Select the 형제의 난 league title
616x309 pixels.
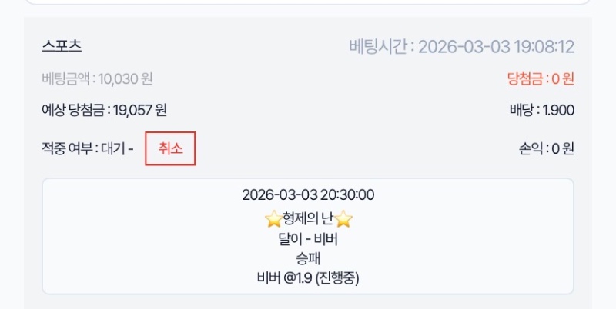point(308,219)
